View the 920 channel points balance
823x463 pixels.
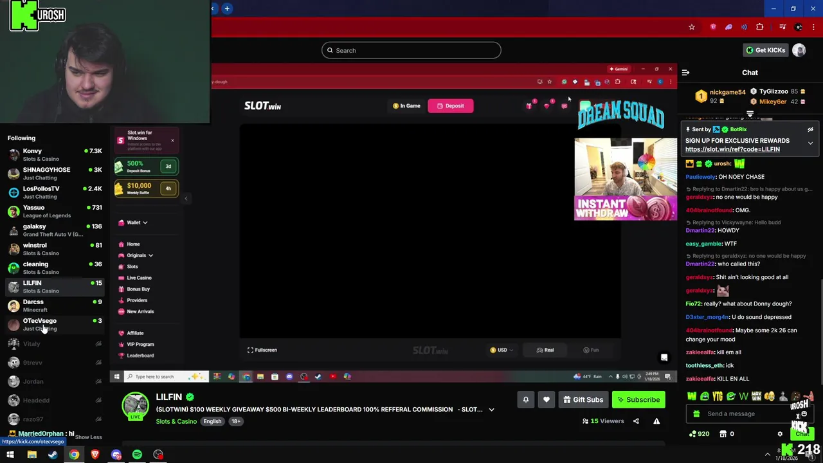click(x=699, y=434)
